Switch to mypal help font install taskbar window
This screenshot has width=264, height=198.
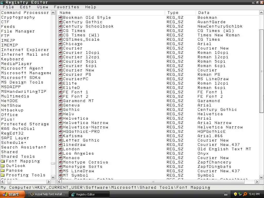[x=48, y=194]
